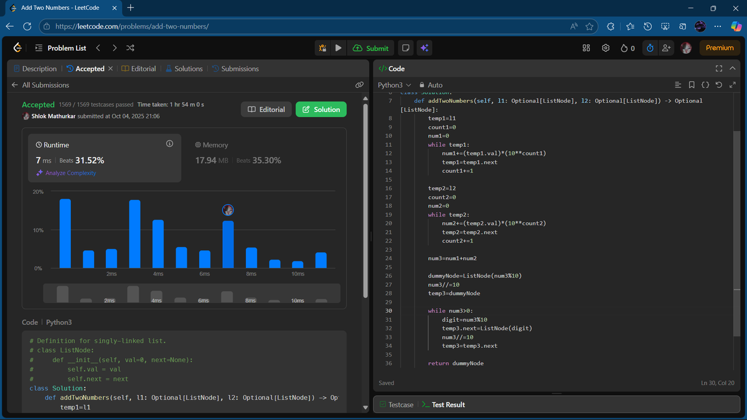This screenshot has height=420, width=747.
Task: Click Analyze Complexity link
Action: pyautogui.click(x=67, y=173)
